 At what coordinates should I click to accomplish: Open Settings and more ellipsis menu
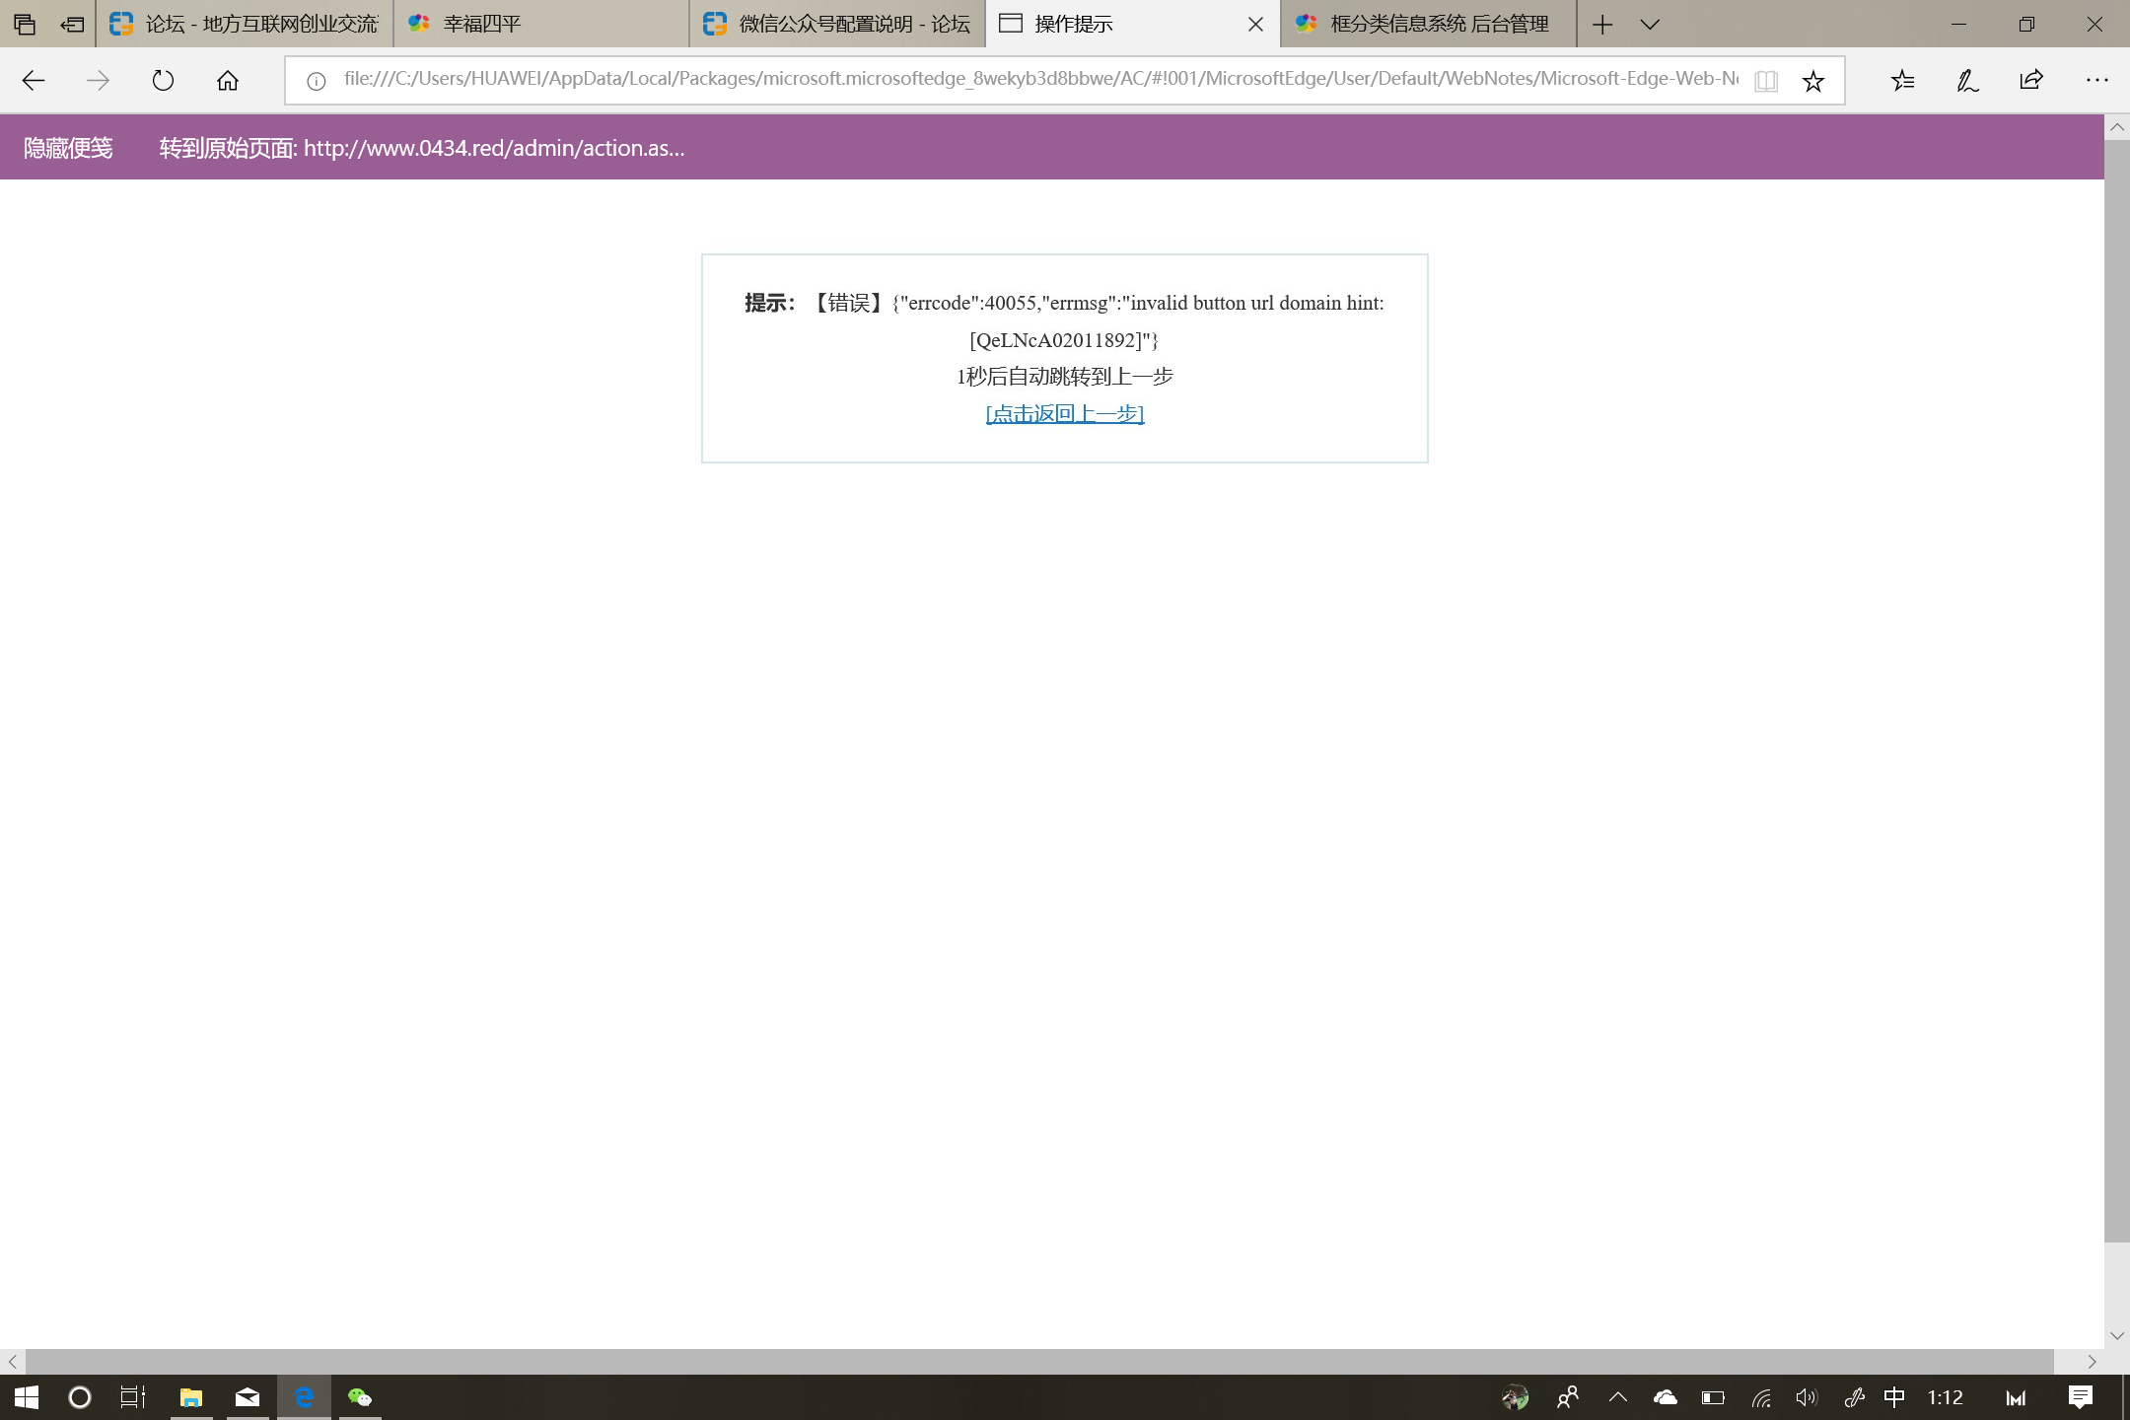point(2096,81)
